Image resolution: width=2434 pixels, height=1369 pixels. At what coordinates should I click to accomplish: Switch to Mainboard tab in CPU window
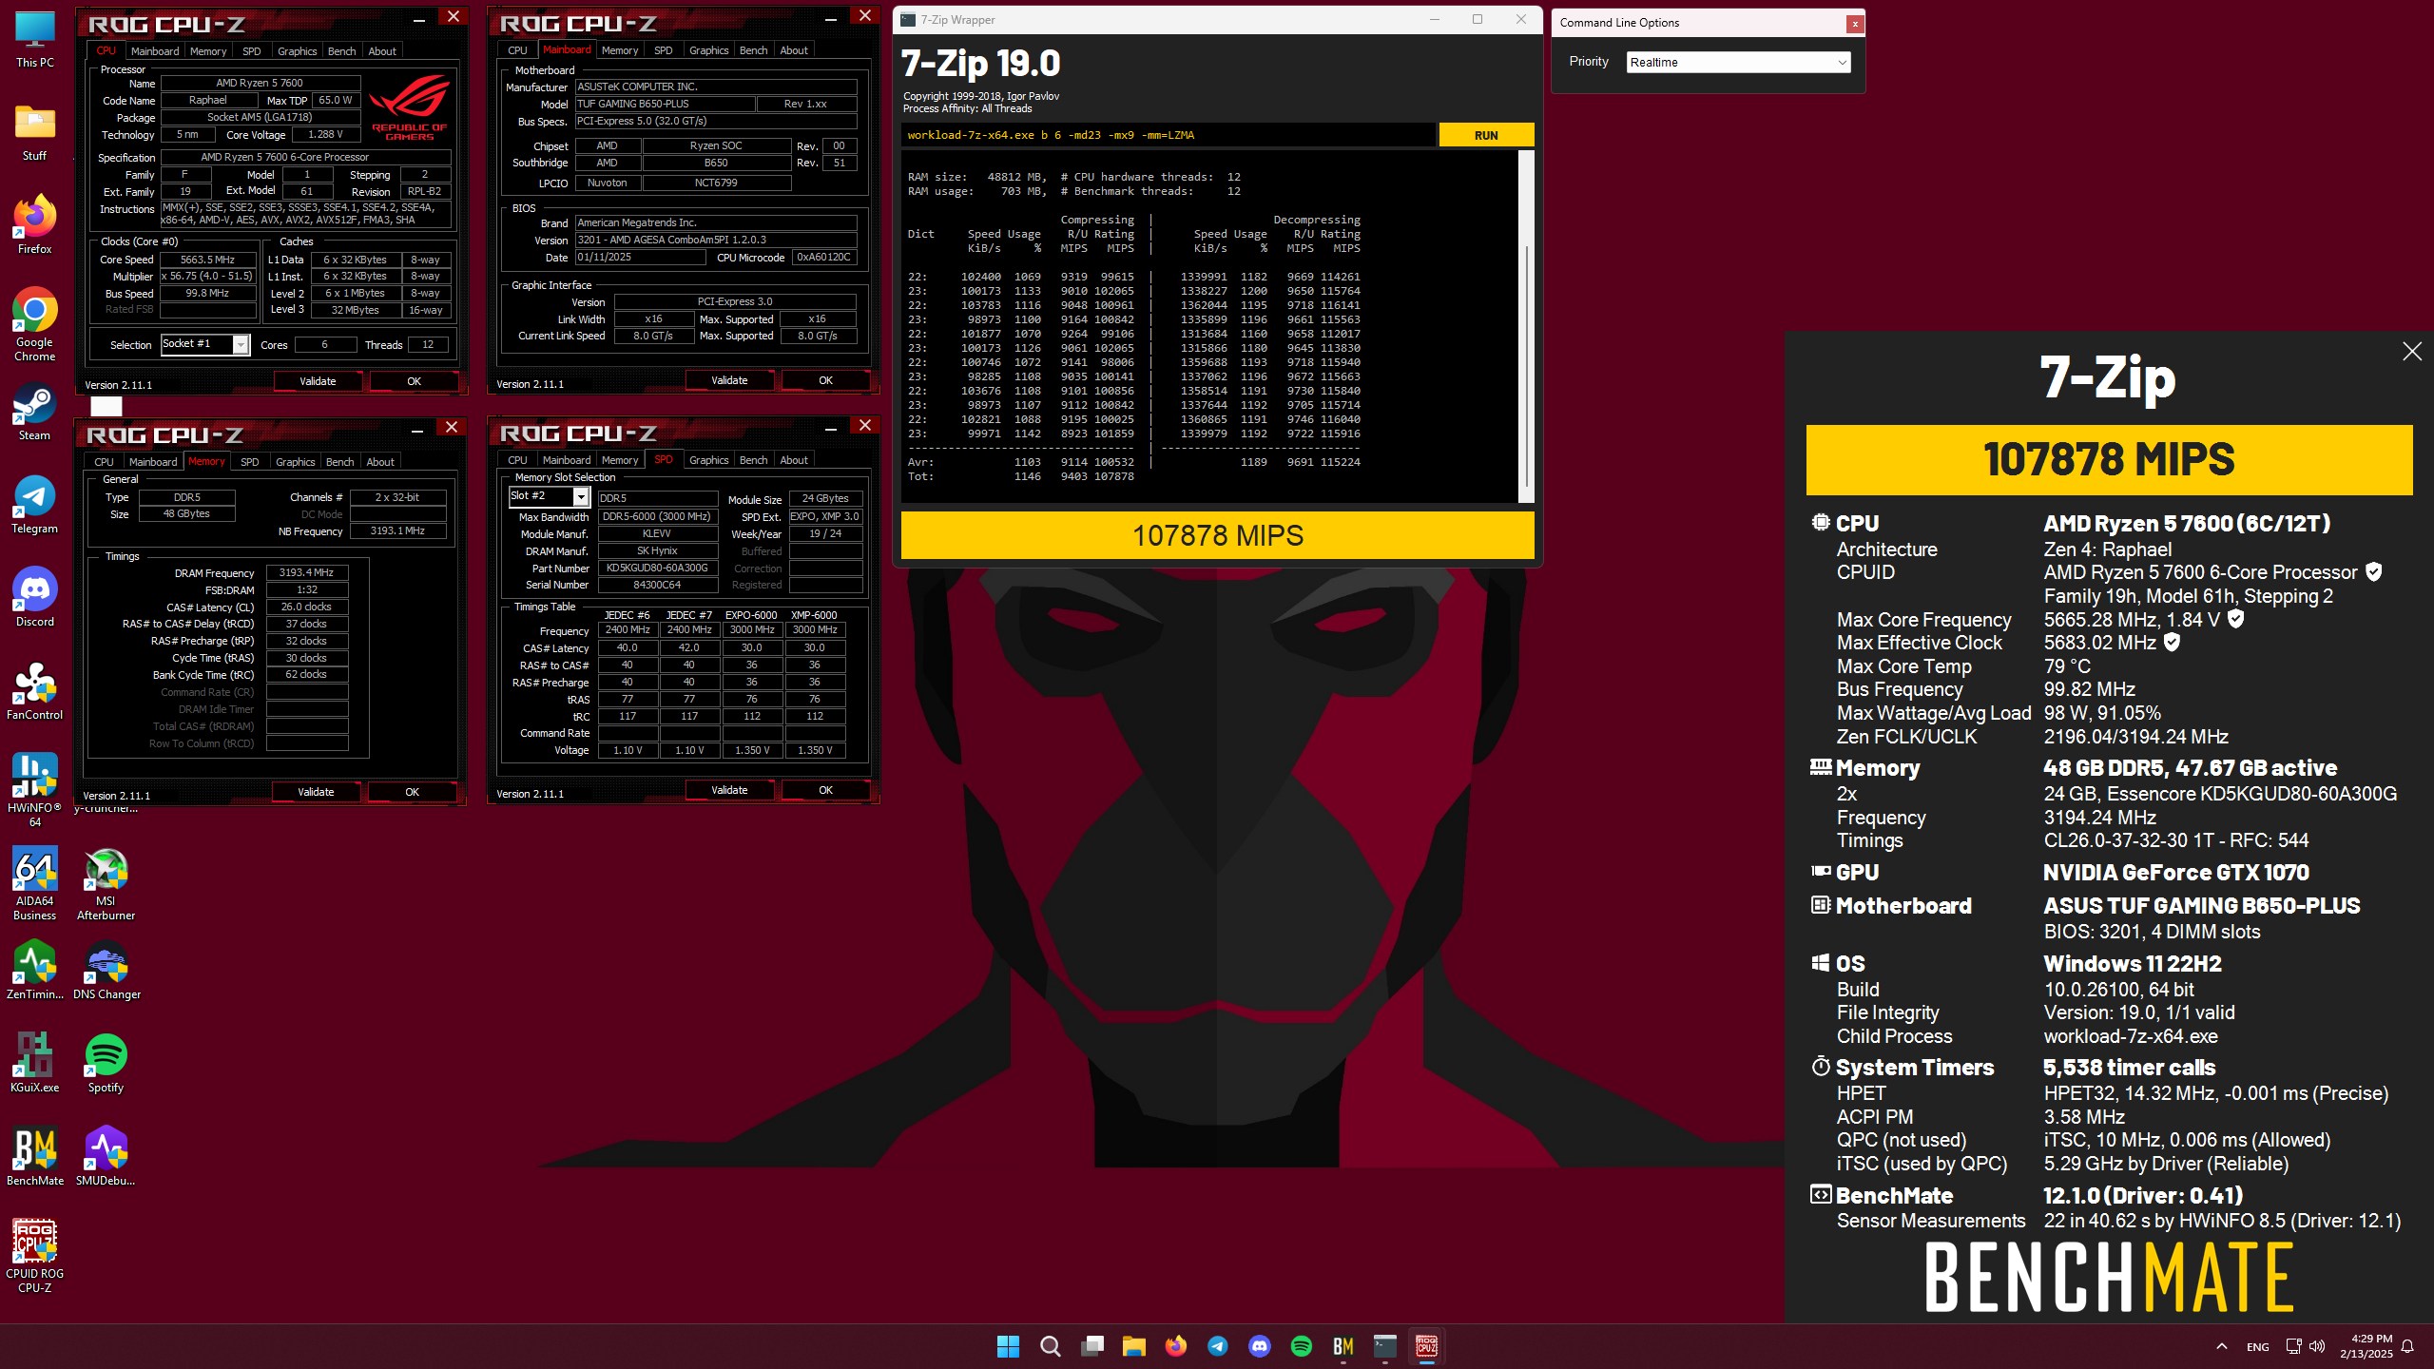[x=155, y=51]
